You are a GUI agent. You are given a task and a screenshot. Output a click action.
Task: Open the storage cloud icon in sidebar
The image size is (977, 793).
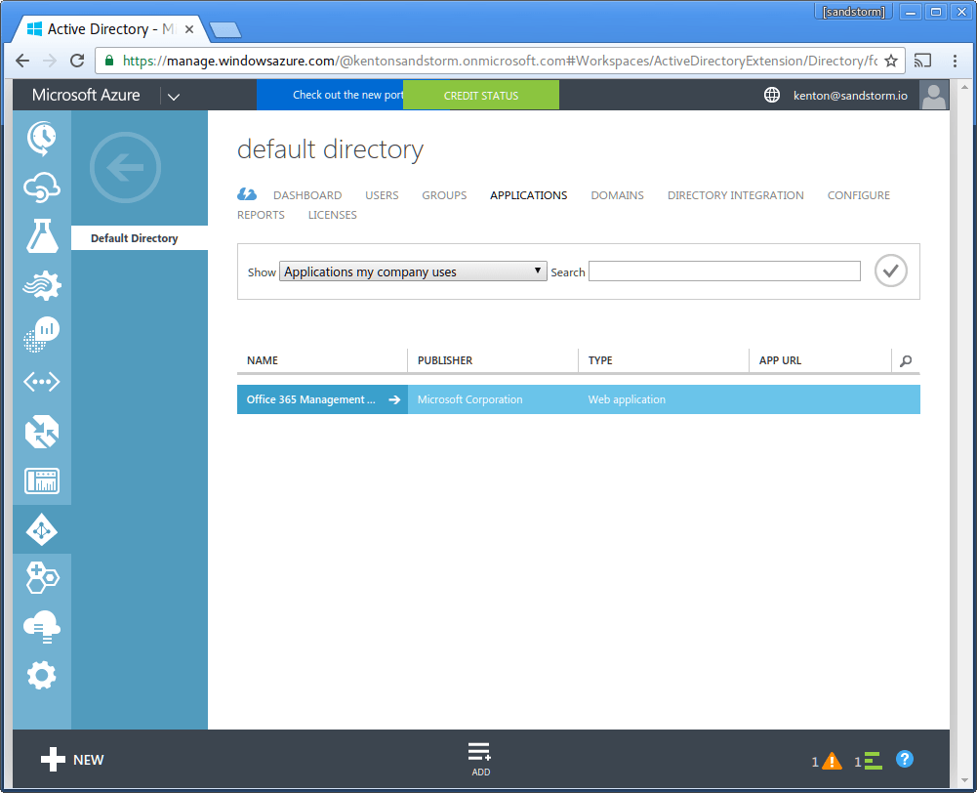click(x=42, y=627)
